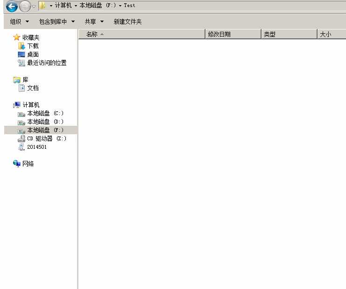Click the 2014501 device icon
This screenshot has width=346, height=289.
[21, 147]
